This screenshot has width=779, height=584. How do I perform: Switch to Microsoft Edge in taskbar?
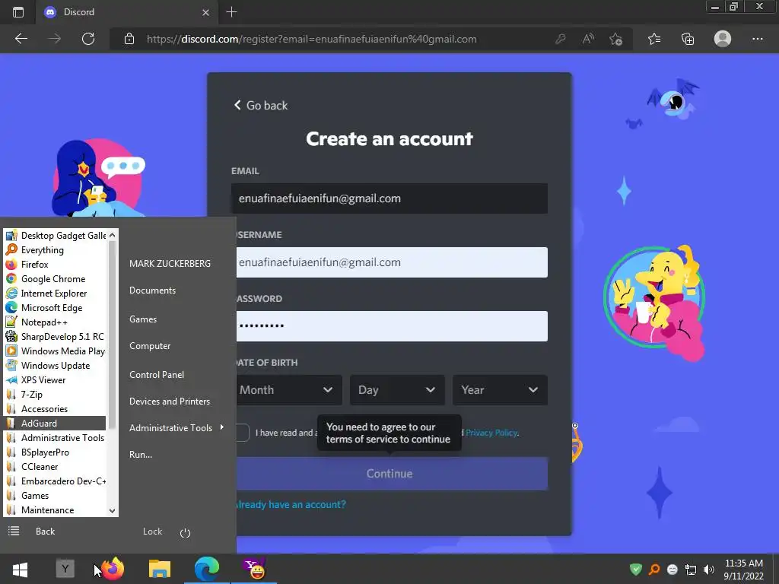pos(207,569)
